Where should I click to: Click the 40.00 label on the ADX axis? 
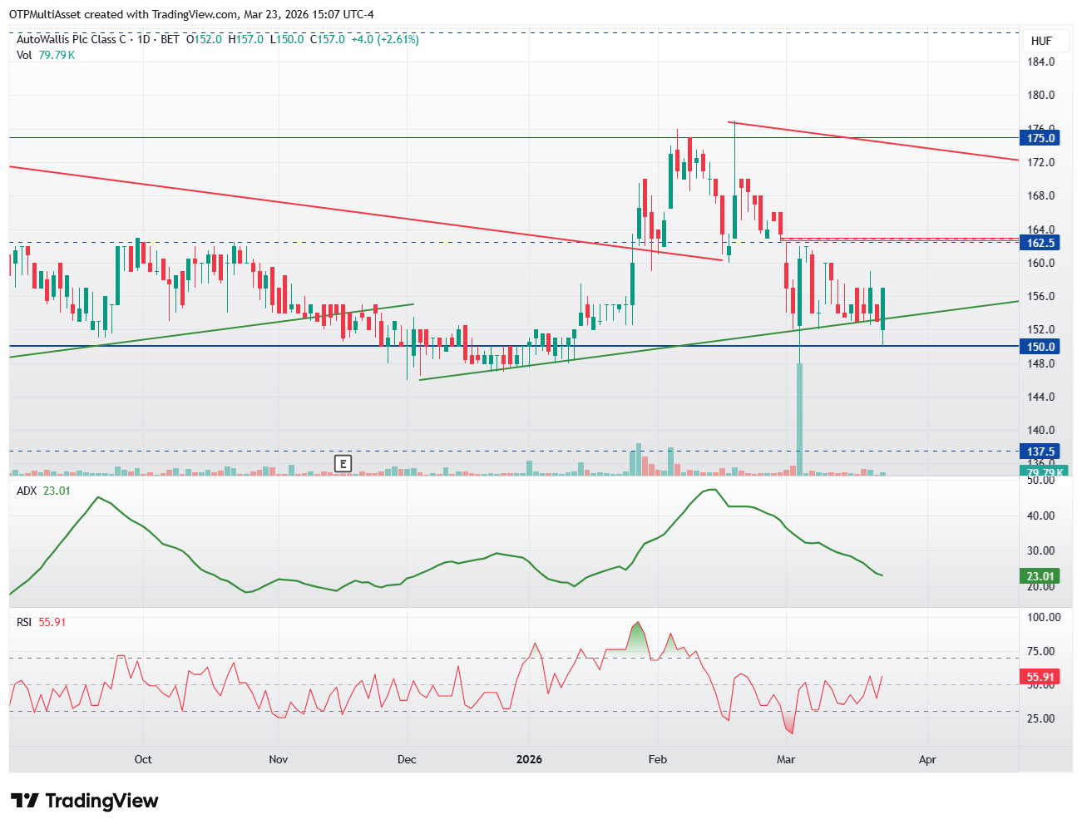pyautogui.click(x=1041, y=516)
